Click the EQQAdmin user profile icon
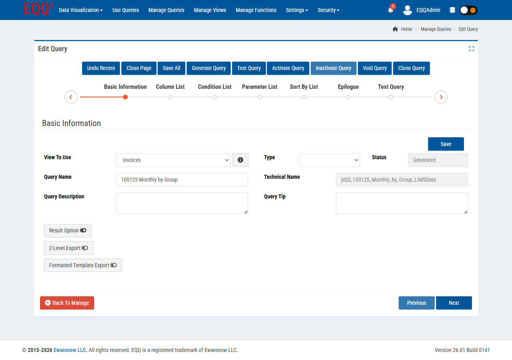 pyautogui.click(x=407, y=10)
